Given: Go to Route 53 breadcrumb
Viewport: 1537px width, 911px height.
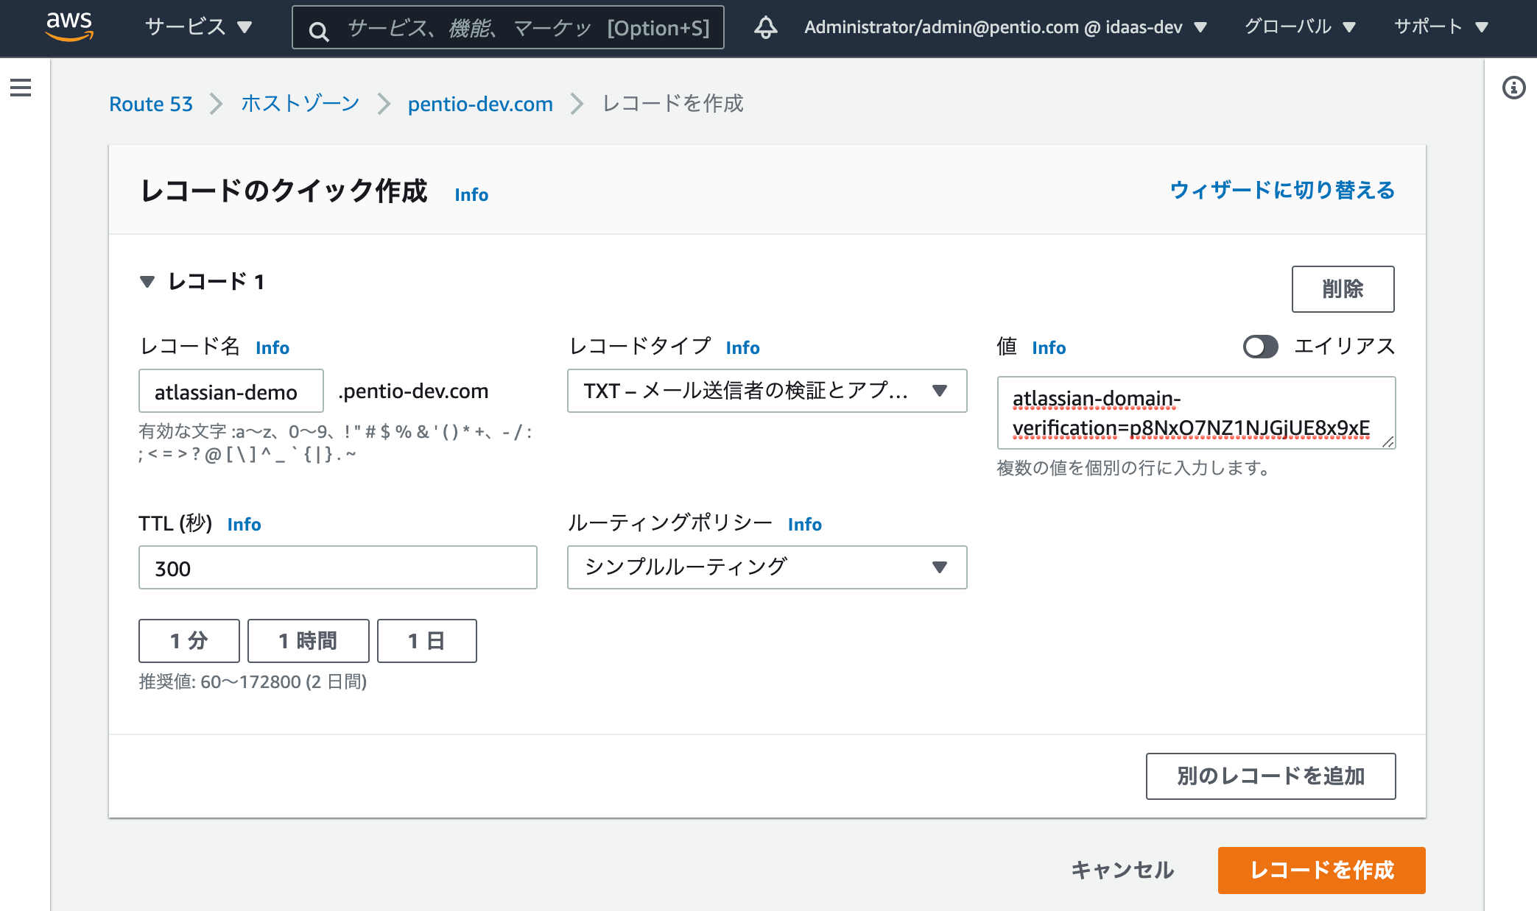Looking at the screenshot, I should (x=151, y=104).
